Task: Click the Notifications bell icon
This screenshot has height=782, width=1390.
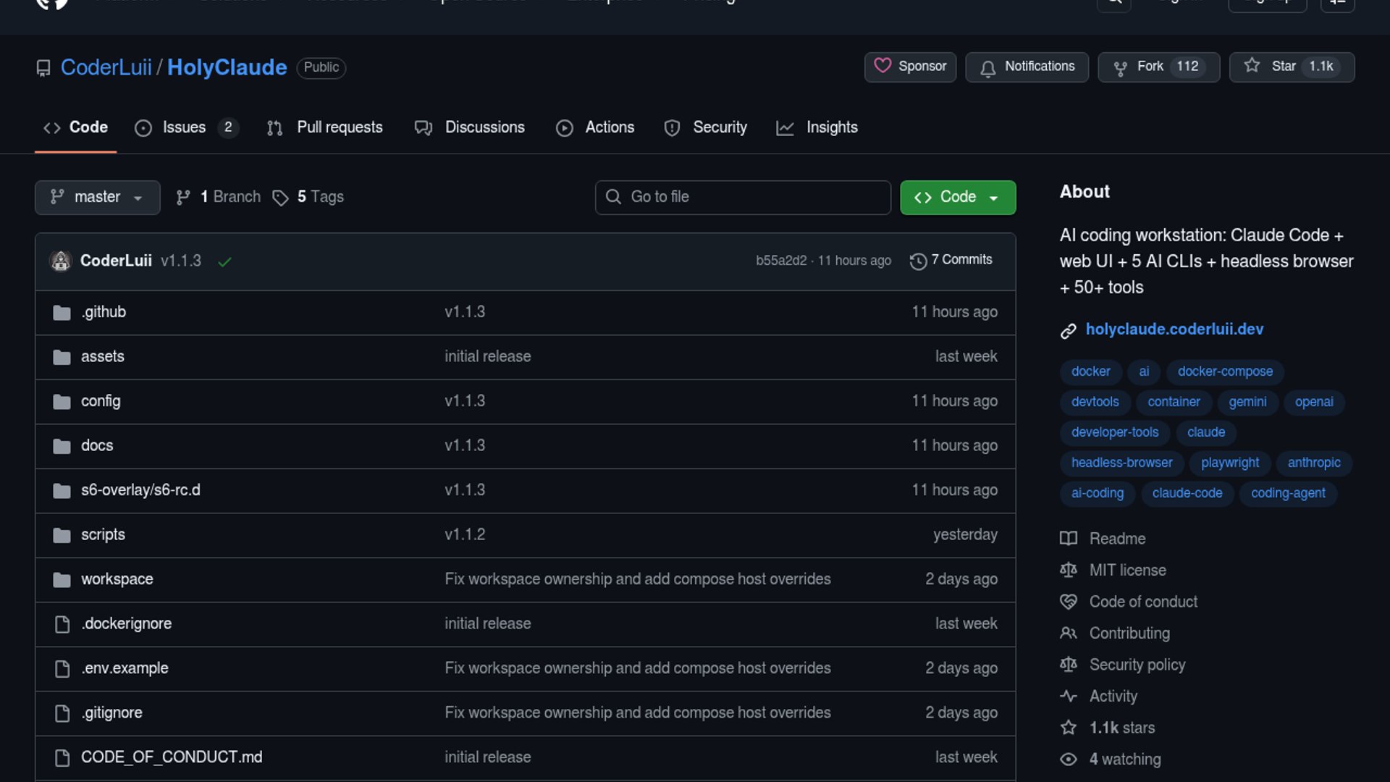Action: (987, 68)
